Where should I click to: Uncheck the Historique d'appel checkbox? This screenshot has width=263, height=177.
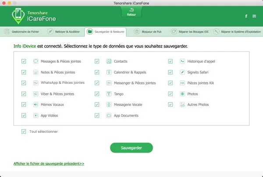[170, 61]
